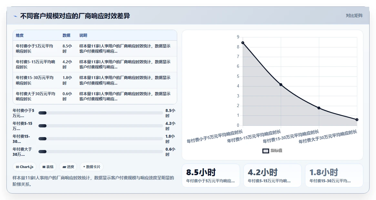Click the 1.8小时 table data cell
376x200 pixels.
pyautogui.click(x=67, y=80)
